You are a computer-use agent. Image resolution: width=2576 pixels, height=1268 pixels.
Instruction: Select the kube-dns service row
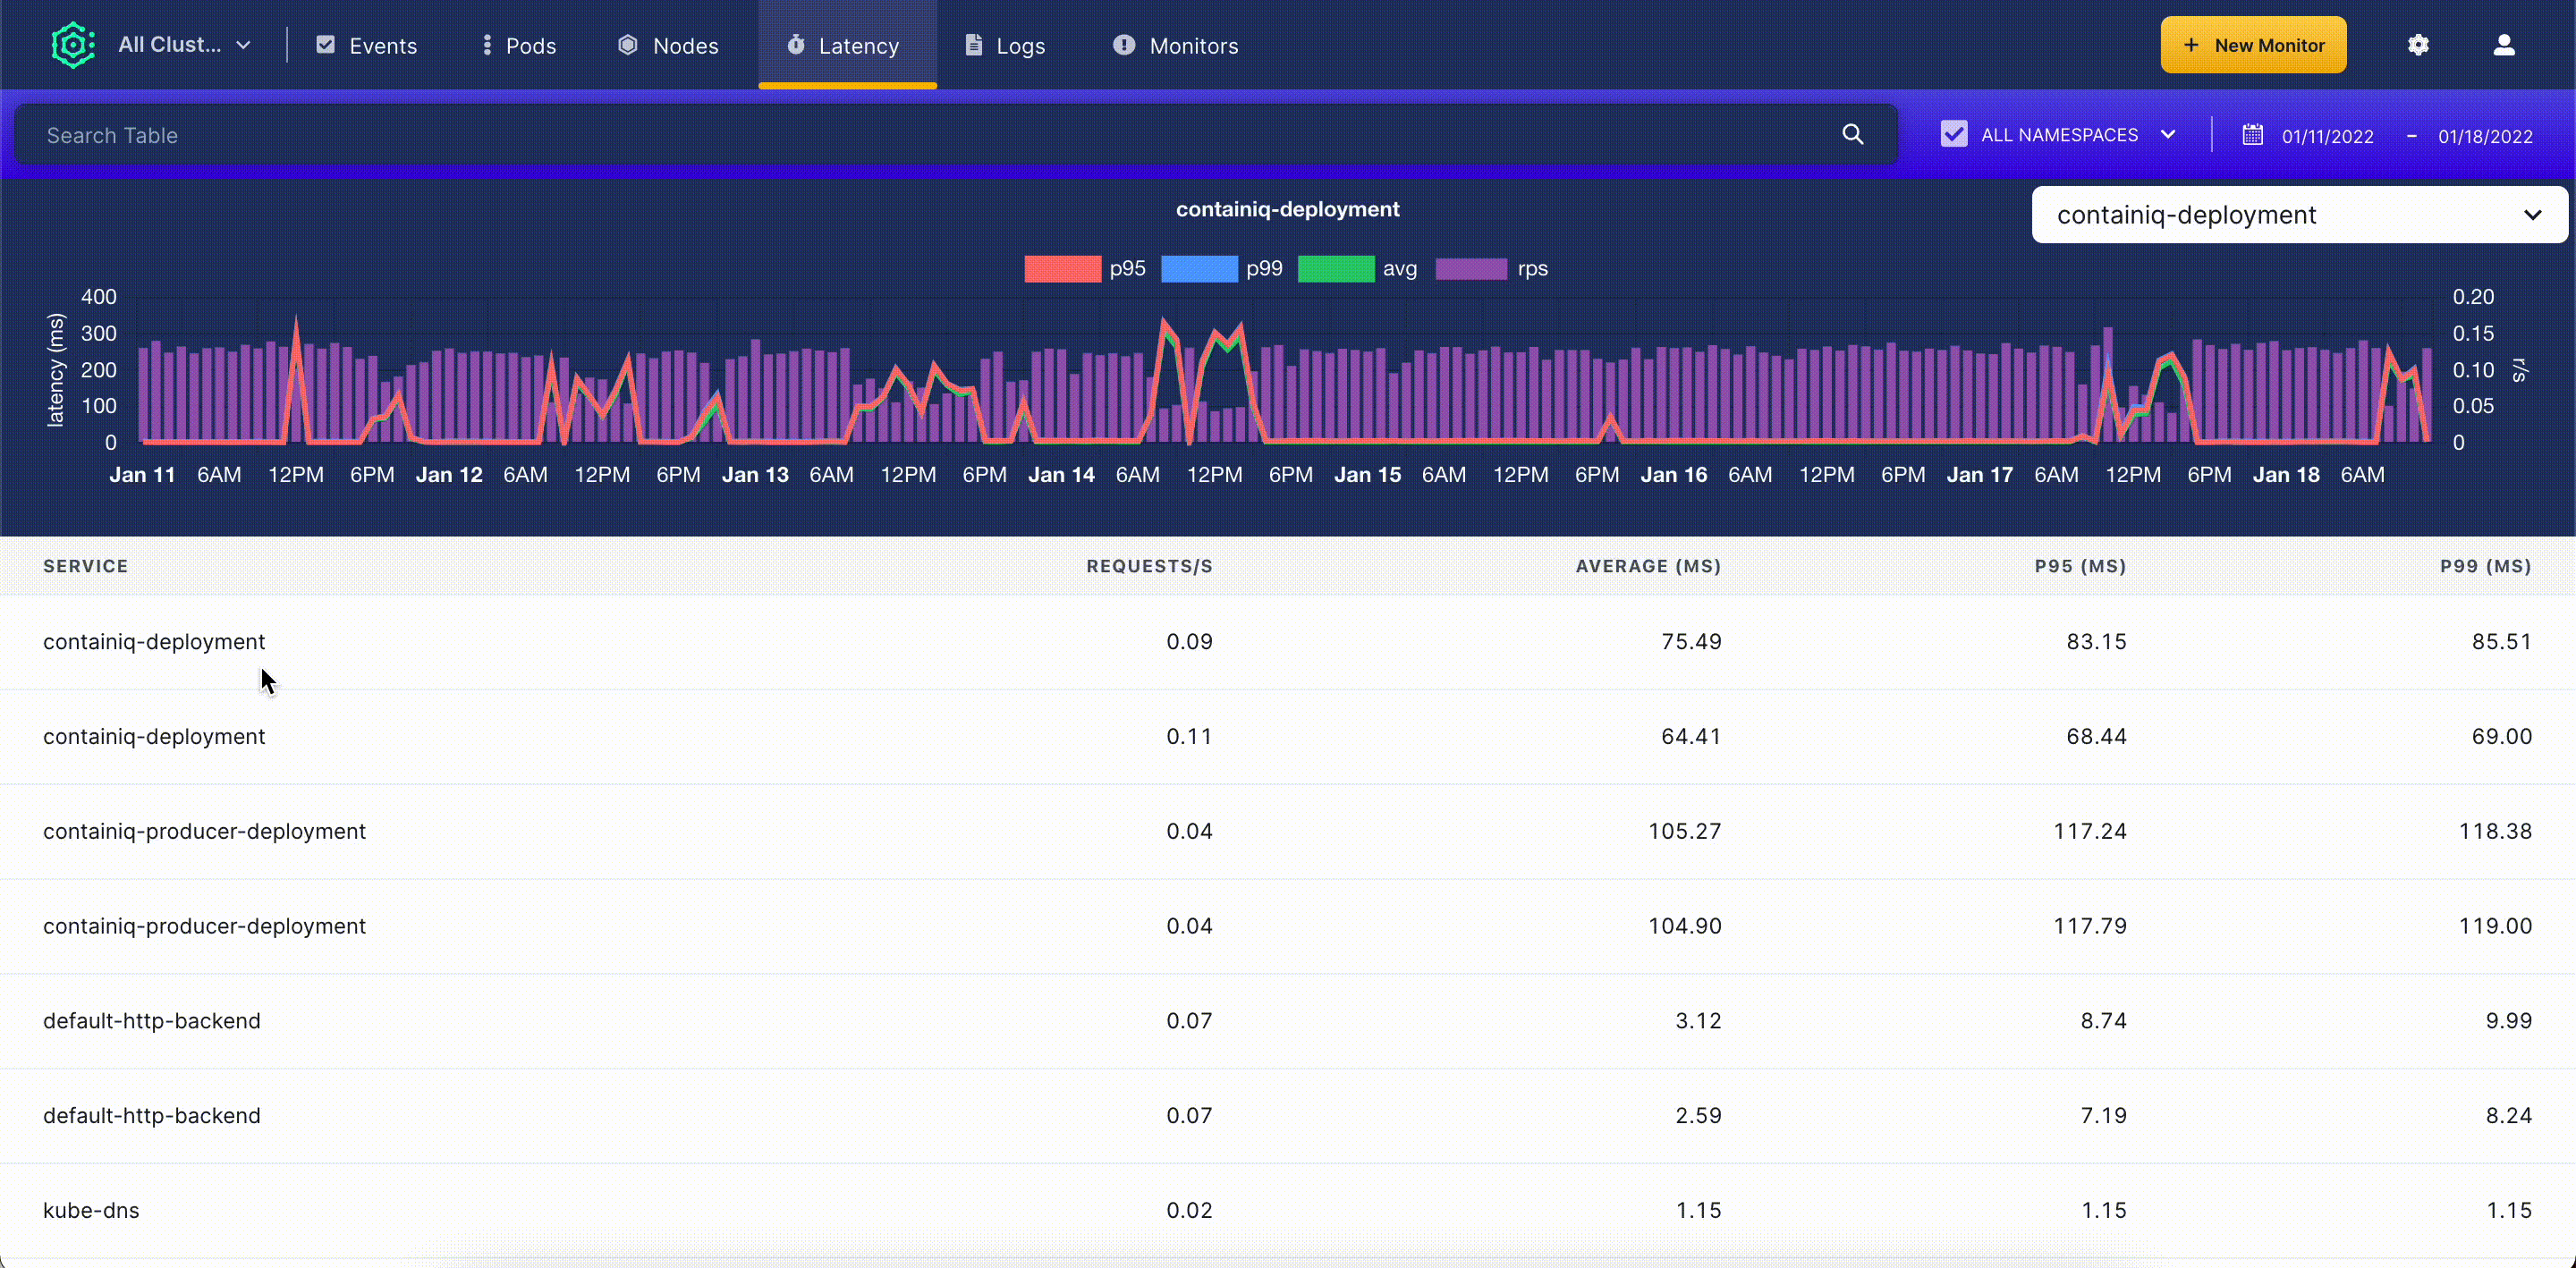[x=1288, y=1211]
